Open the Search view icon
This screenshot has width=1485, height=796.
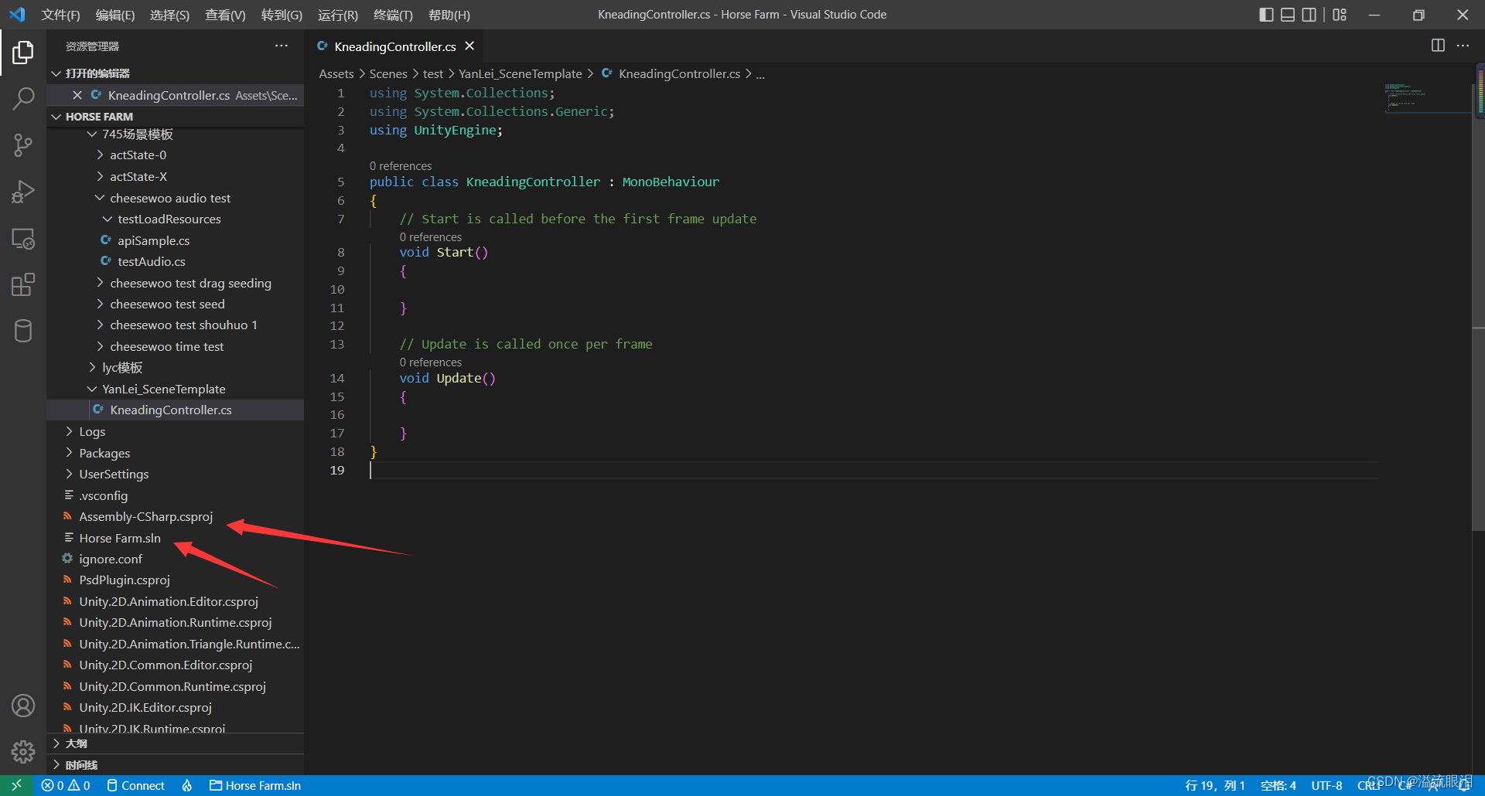pyautogui.click(x=23, y=98)
